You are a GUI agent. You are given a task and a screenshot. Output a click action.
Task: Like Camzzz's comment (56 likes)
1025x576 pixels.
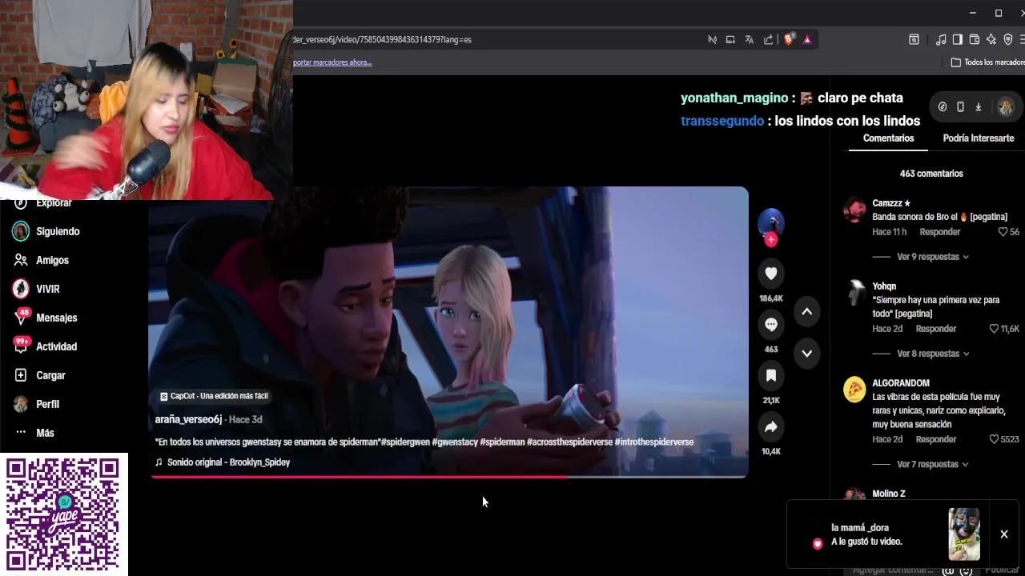[1003, 232]
